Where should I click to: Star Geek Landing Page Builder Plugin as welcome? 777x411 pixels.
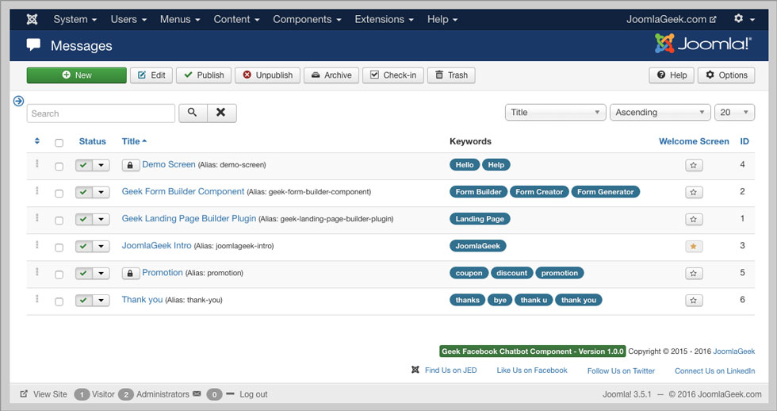pos(693,219)
